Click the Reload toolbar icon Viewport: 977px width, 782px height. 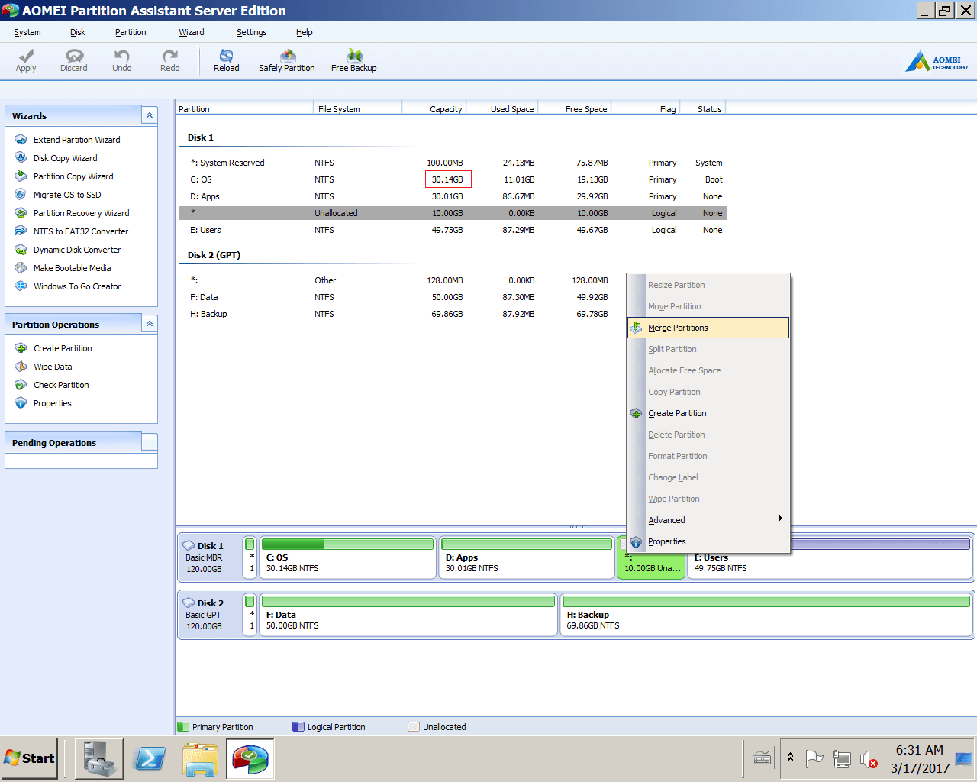tap(226, 60)
